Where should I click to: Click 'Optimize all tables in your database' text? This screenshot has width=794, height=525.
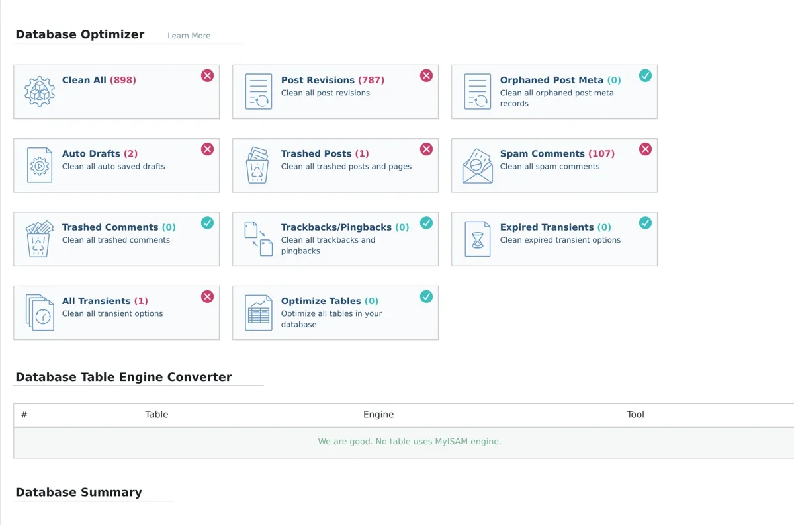pos(331,319)
